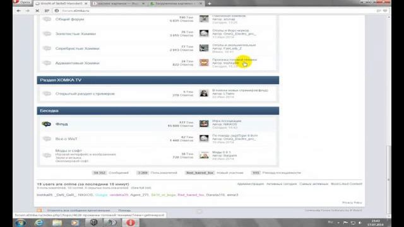Click speech bubble icon beside Общий форум
404x227 pixels.
(x=47, y=20)
